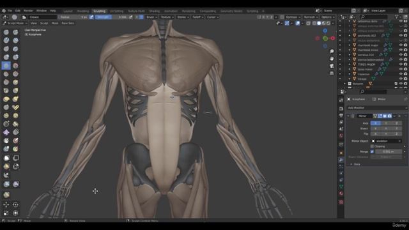409x230 pixels.
Task: Open the Render menu
Action: click(x=28, y=11)
